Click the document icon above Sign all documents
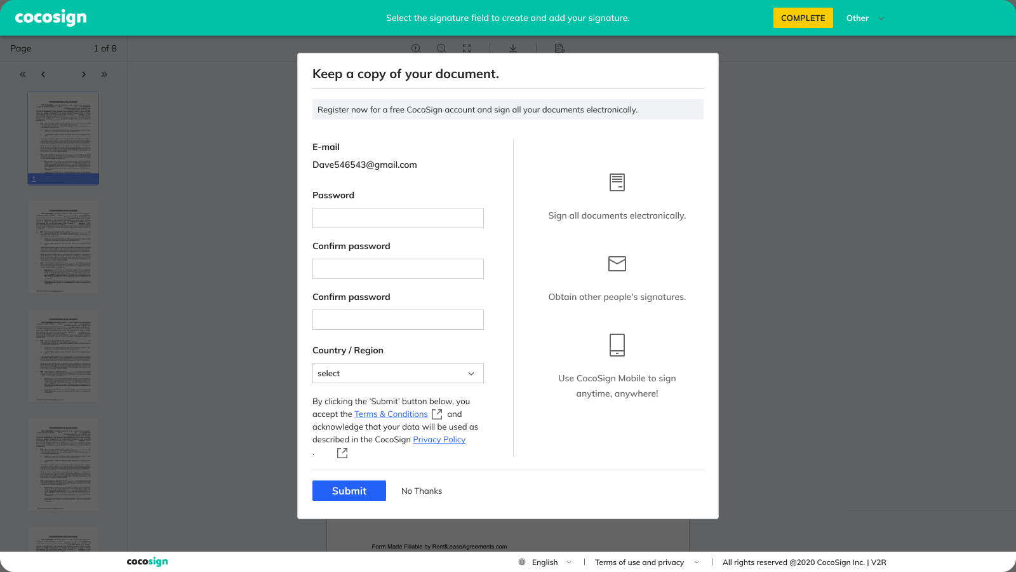The height and width of the screenshot is (572, 1016). click(617, 182)
